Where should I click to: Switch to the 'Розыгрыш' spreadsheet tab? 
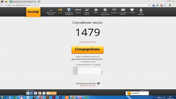23,2
